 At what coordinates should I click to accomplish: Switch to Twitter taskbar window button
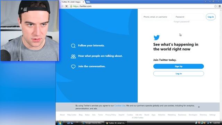coord(116,123)
